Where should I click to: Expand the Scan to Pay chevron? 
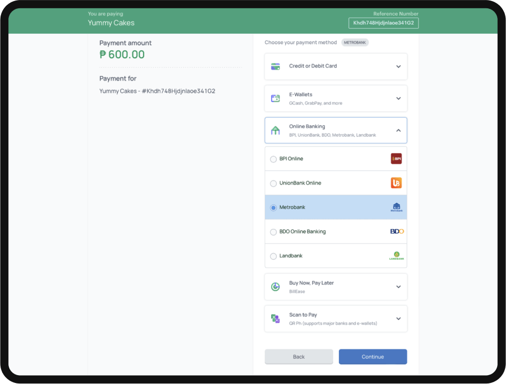click(399, 318)
